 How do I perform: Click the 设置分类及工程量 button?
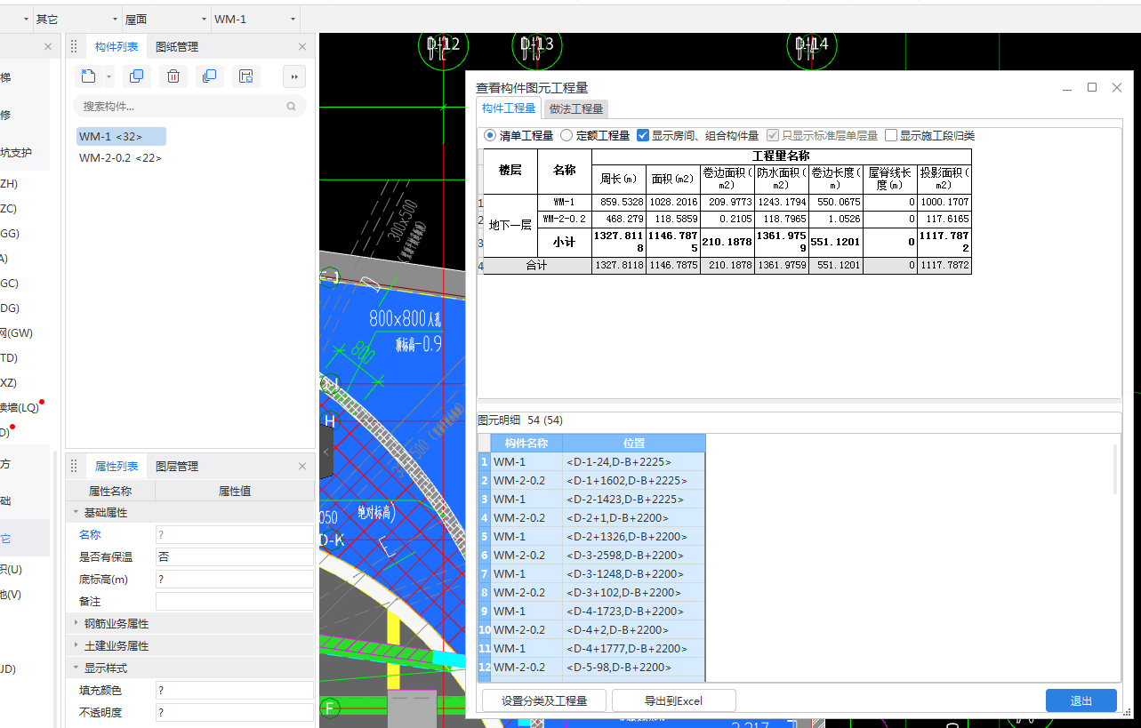[544, 700]
